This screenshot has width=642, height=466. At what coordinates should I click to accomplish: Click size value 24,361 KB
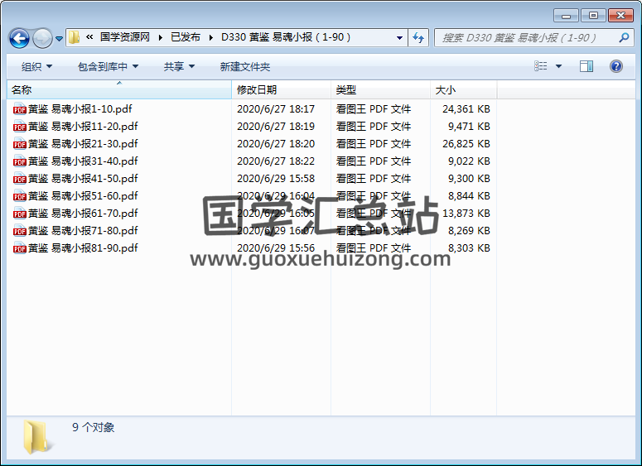(x=466, y=108)
